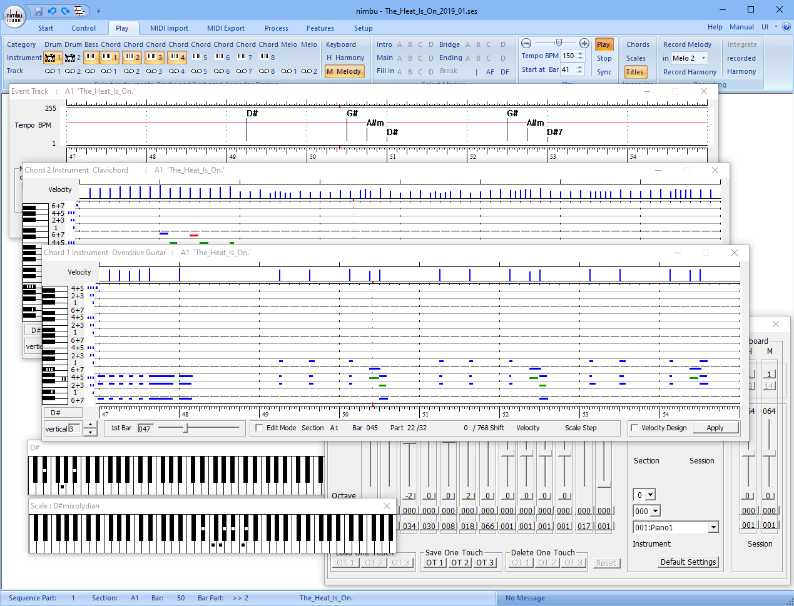
Task: Click the red score-sheet quick access icon
Action: [x=79, y=11]
